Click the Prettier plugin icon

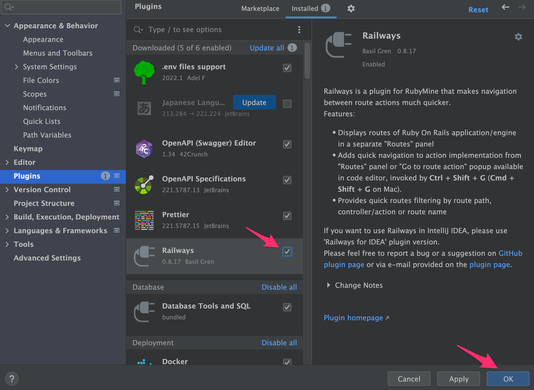point(144,220)
